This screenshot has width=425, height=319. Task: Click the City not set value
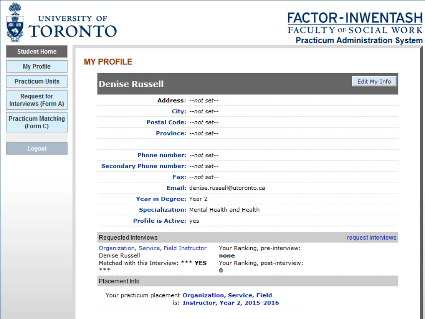[204, 111]
